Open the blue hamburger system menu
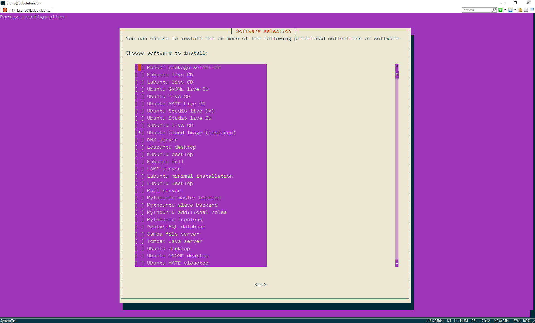This screenshot has height=323, width=535. pos(532,10)
